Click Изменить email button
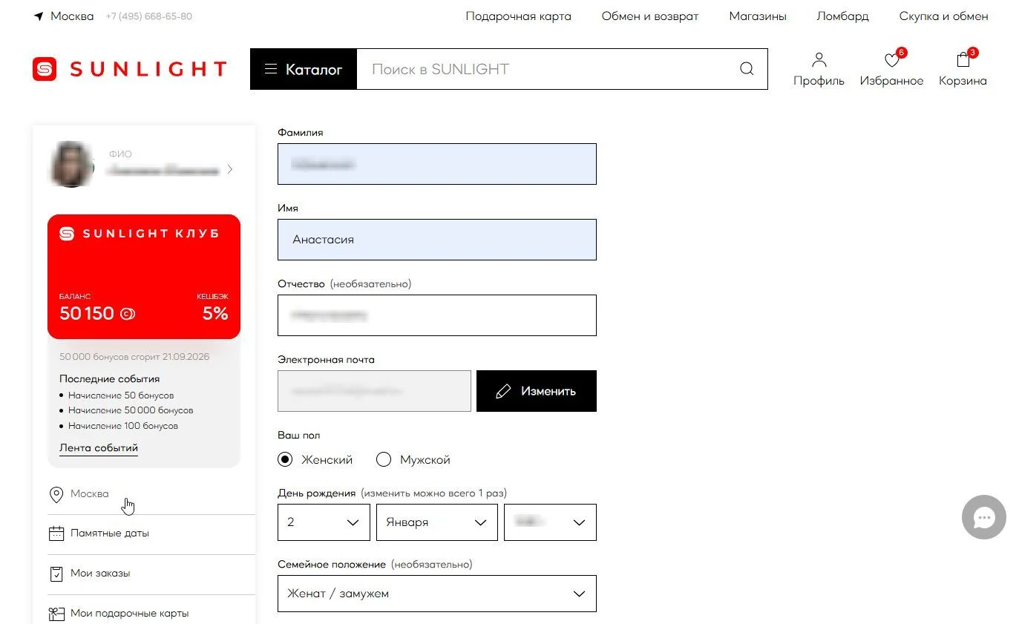This screenshot has height=624, width=1019. [537, 391]
